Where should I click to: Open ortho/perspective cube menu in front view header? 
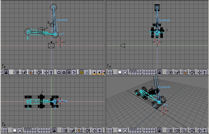24,72
